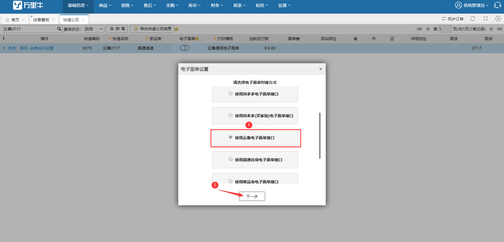Click the customer service headset icon

click(497, 5)
